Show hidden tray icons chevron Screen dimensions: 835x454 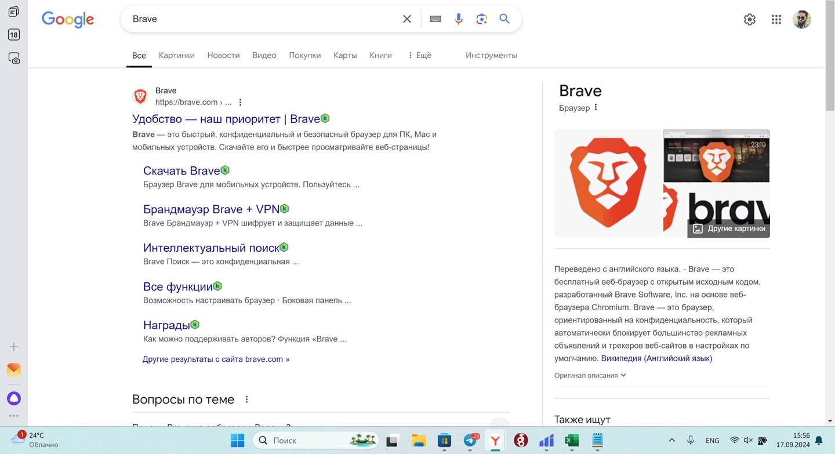tap(672, 441)
